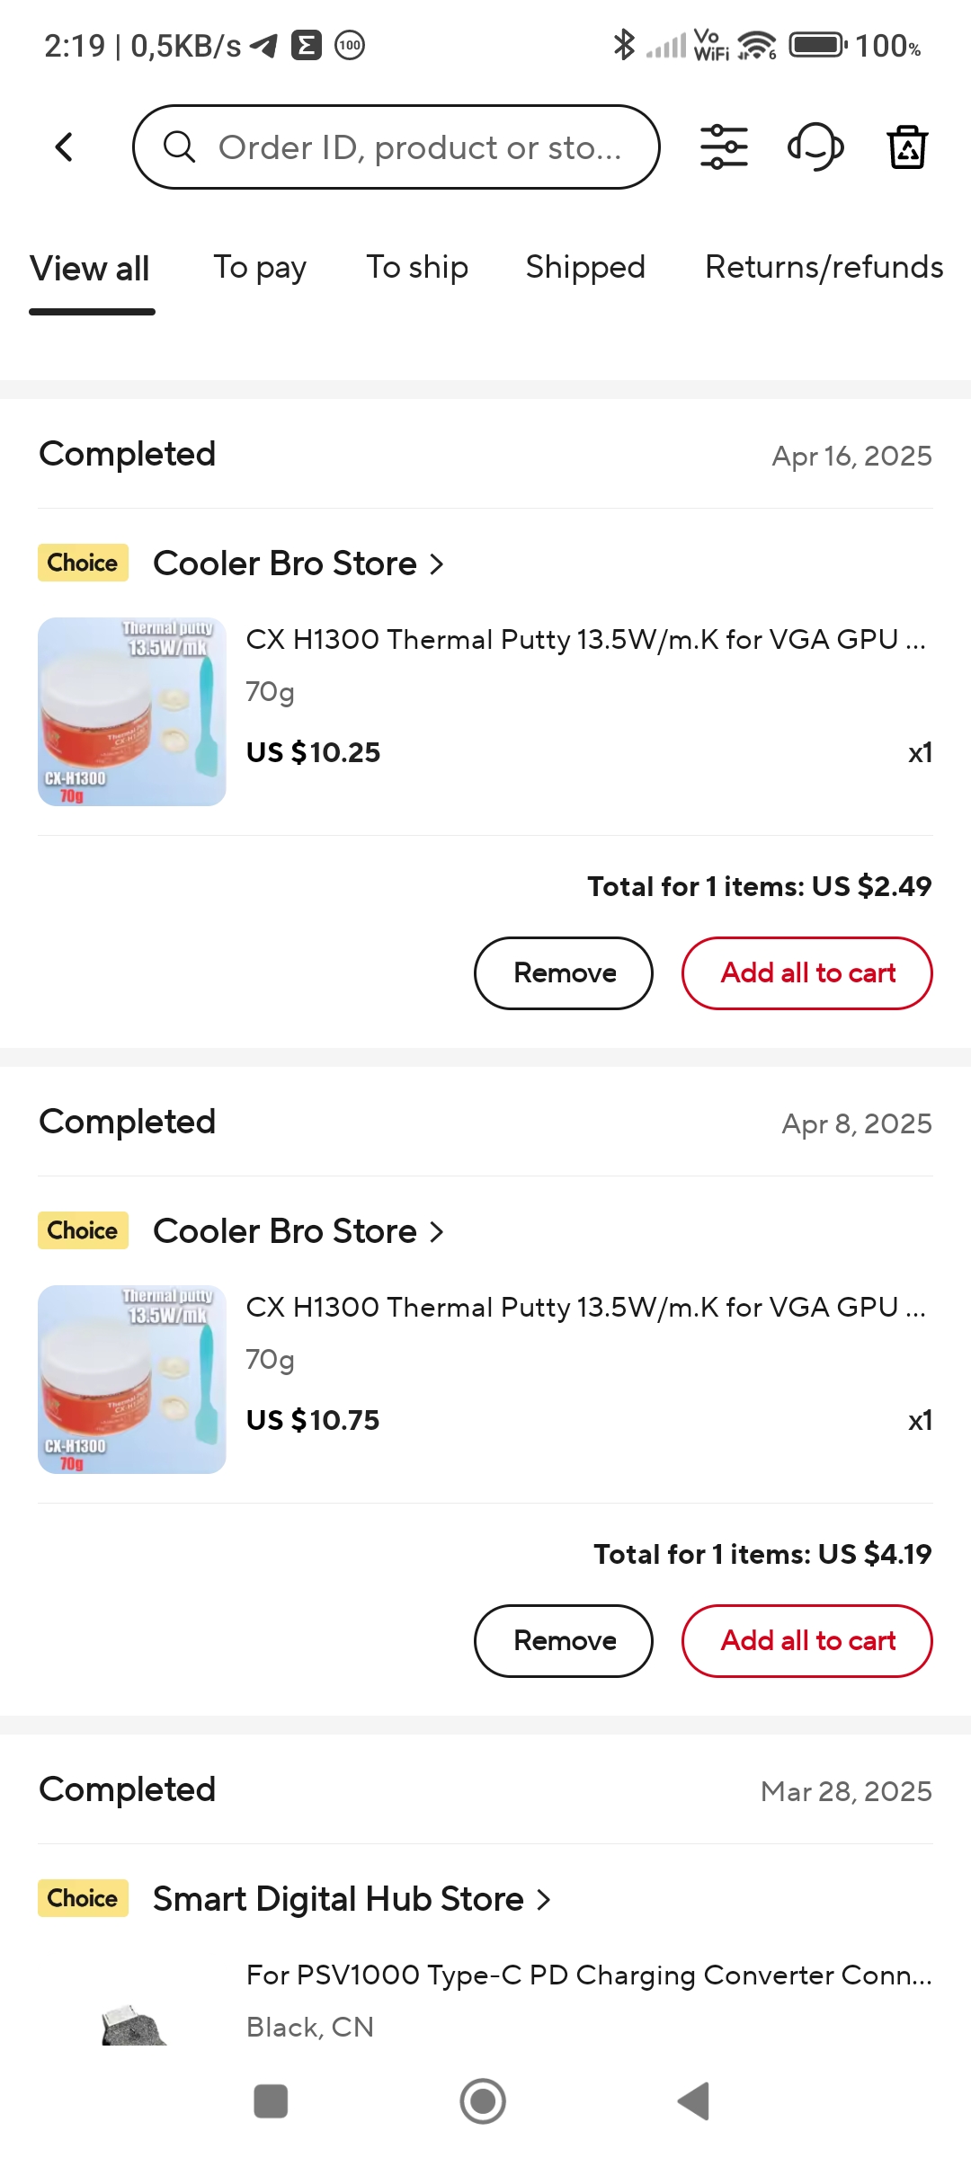This screenshot has width=971, height=2157.
Task: Open thermal putty thumbnail priced US $10.75
Action: [x=132, y=1380]
